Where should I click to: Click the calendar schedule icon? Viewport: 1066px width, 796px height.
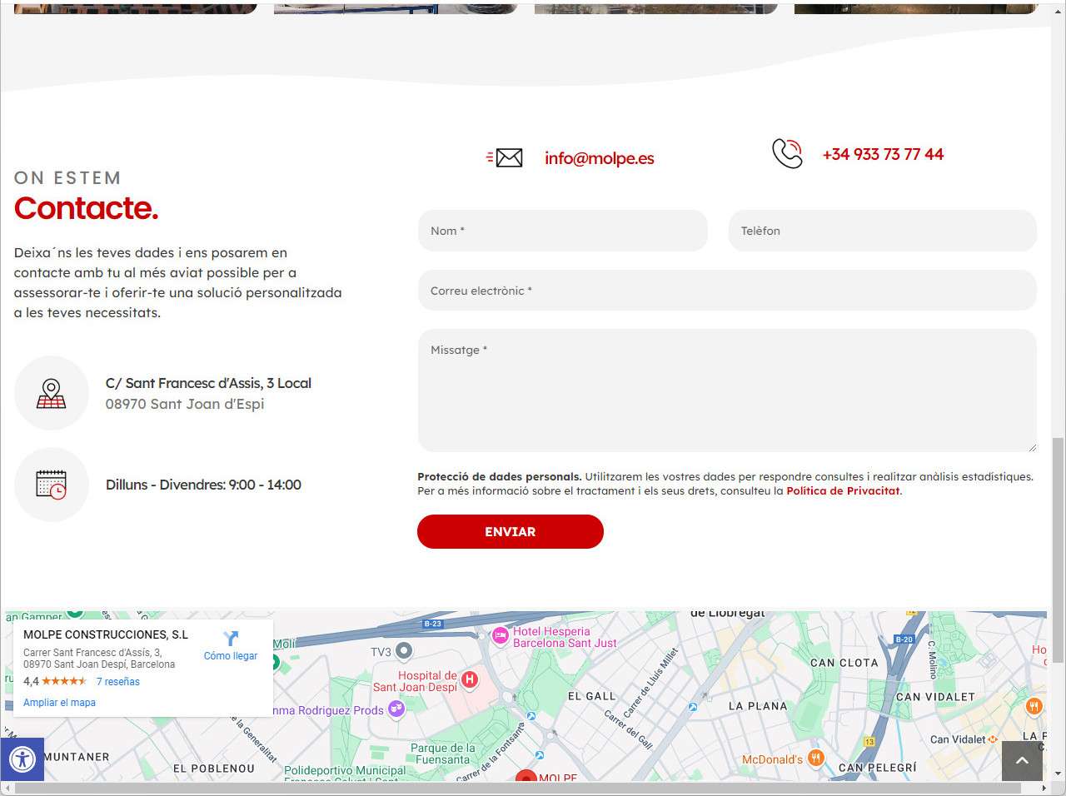(52, 485)
